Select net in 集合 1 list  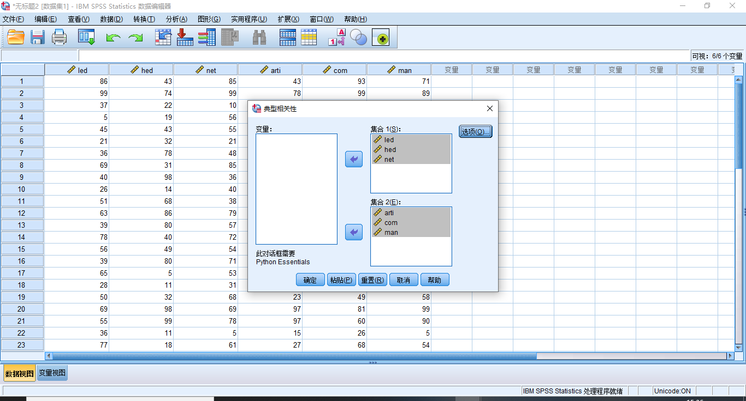tap(411, 159)
